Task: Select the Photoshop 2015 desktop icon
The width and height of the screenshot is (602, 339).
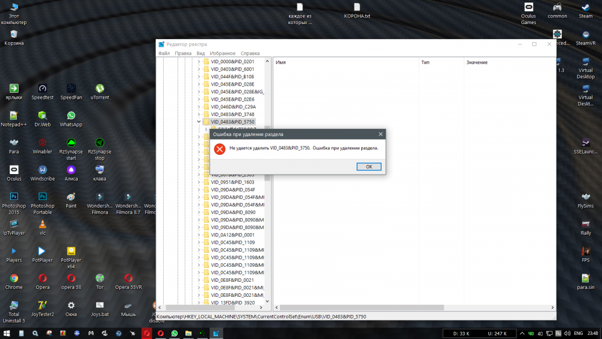Action: point(14,204)
